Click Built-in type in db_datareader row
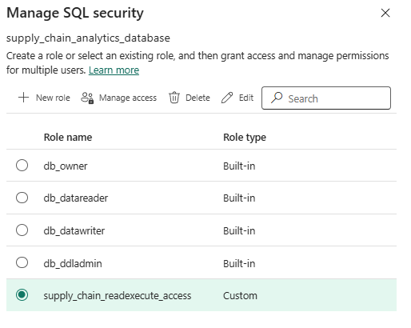411x328 pixels. (x=239, y=198)
